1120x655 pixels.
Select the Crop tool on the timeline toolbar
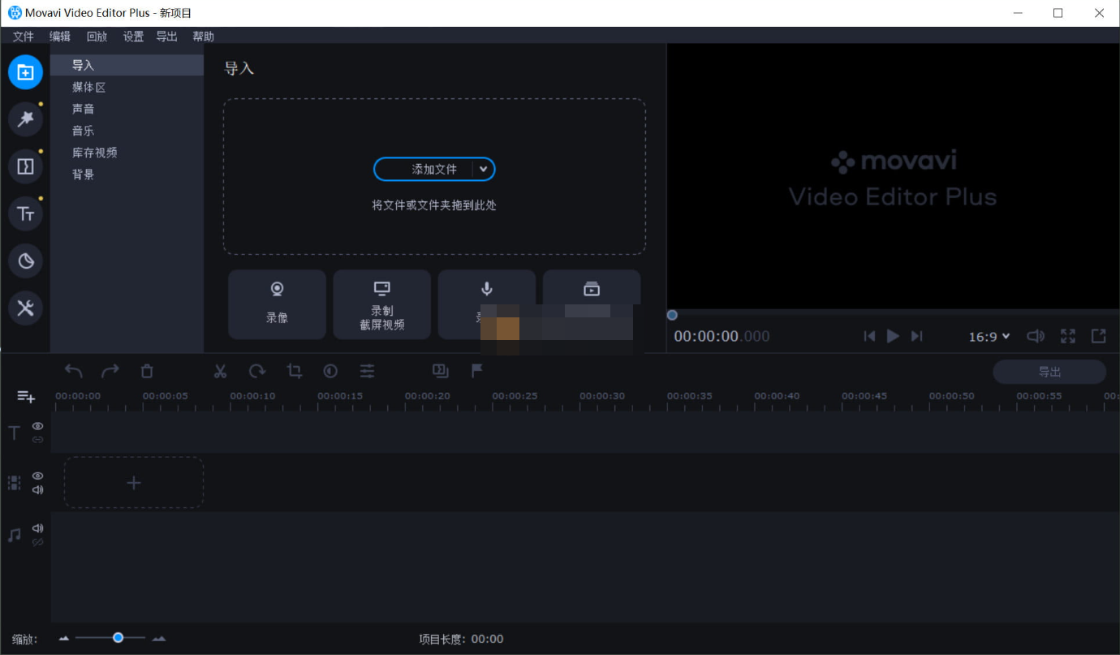click(294, 371)
